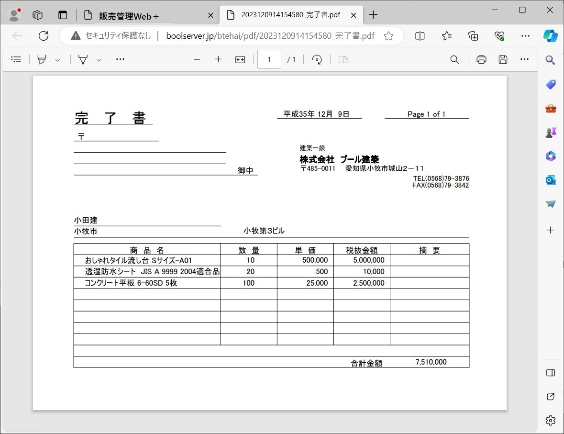Click the address bar URL
The height and width of the screenshot is (434, 564).
tap(270, 35)
